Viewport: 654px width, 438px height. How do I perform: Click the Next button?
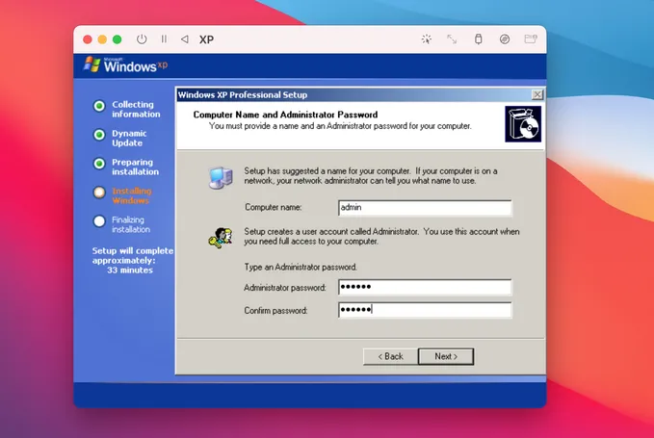[x=446, y=356]
